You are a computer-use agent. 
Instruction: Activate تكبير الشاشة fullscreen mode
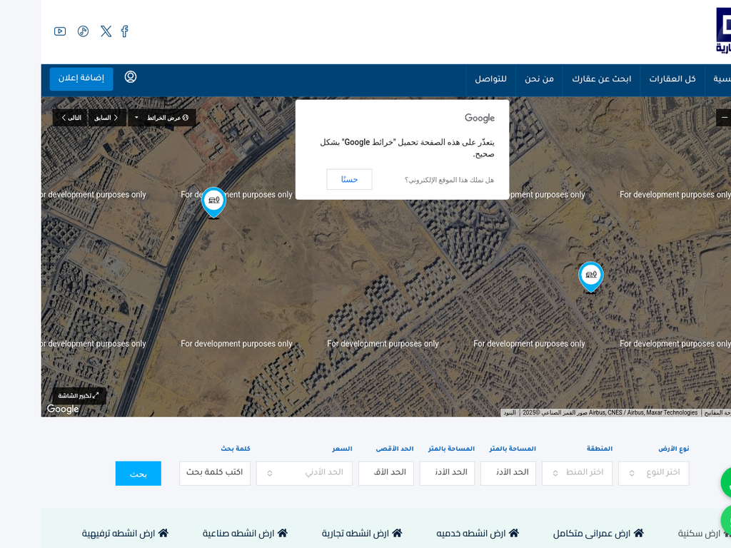click(79, 395)
